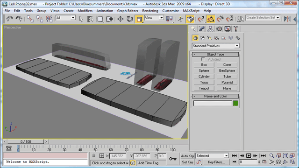The width and height of the screenshot is (299, 168).
Task: Select the Shapes category icon
Action: click(202, 38)
